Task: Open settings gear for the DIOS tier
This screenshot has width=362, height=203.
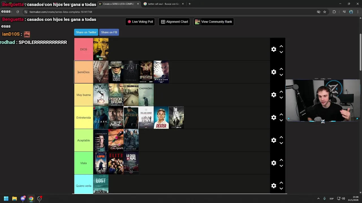Action: tap(273, 49)
